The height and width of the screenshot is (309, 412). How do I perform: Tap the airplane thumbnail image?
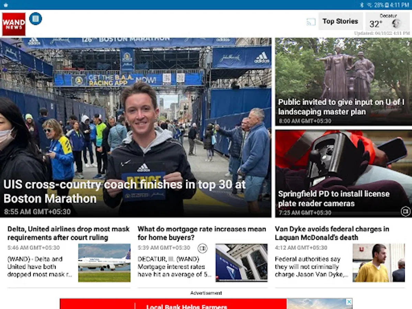[x=104, y=263]
